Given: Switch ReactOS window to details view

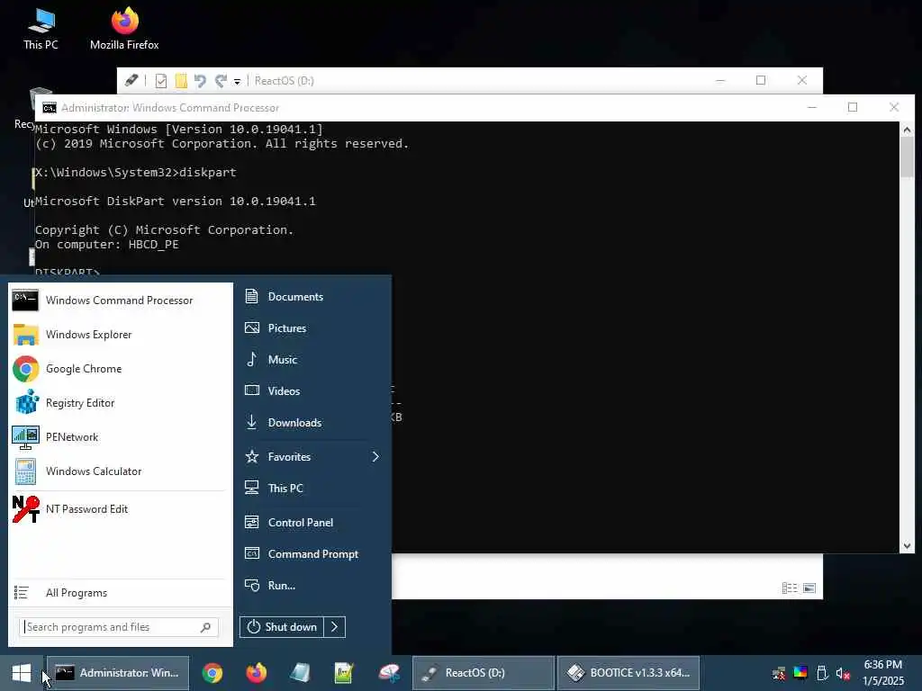Looking at the screenshot, I should click(790, 588).
